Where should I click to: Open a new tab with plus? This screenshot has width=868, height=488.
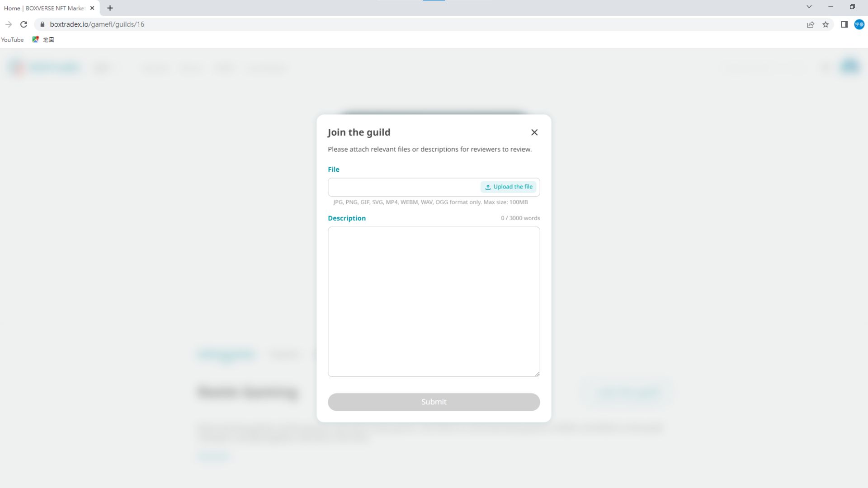[110, 8]
